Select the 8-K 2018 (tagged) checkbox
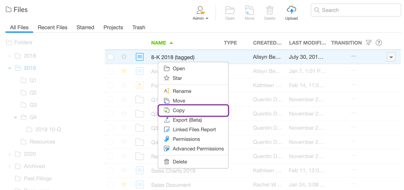The height and width of the screenshot is (190, 404). [x=110, y=57]
